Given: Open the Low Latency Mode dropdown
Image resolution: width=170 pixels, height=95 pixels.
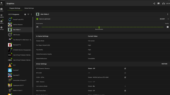Looking at the screenshot, I should click(125, 86).
